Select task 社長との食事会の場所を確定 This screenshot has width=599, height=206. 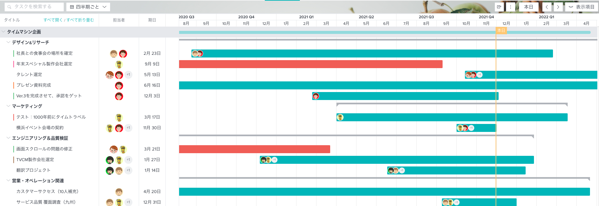click(44, 53)
